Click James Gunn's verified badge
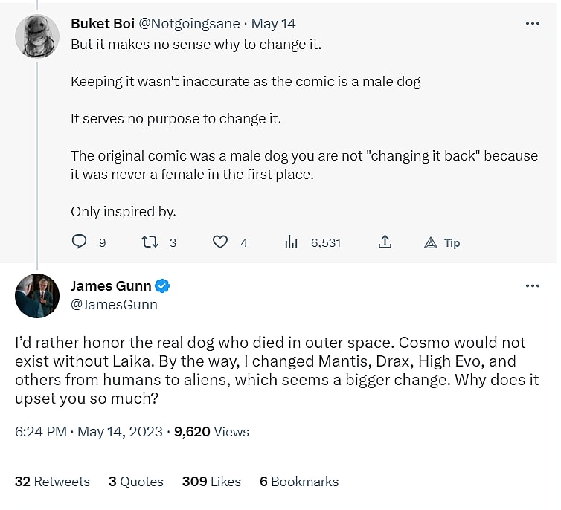The width and height of the screenshot is (561, 510). point(163,286)
